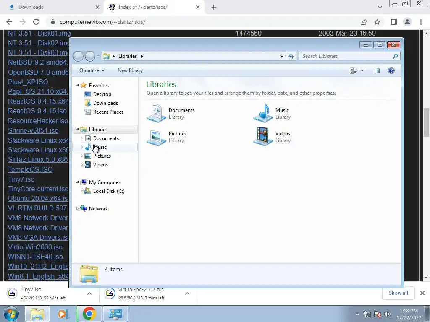Image resolution: width=430 pixels, height=322 pixels.
Task: Open Chrome tab search chevron
Action: pos(380,7)
